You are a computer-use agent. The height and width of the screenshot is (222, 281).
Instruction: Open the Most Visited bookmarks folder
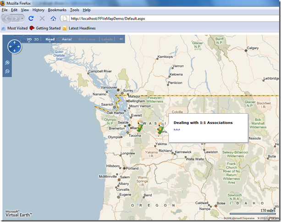(15, 28)
